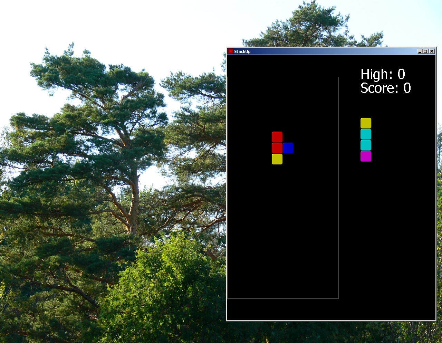Click the magenta block in next-piece preview
442x344 pixels.
[366, 156]
